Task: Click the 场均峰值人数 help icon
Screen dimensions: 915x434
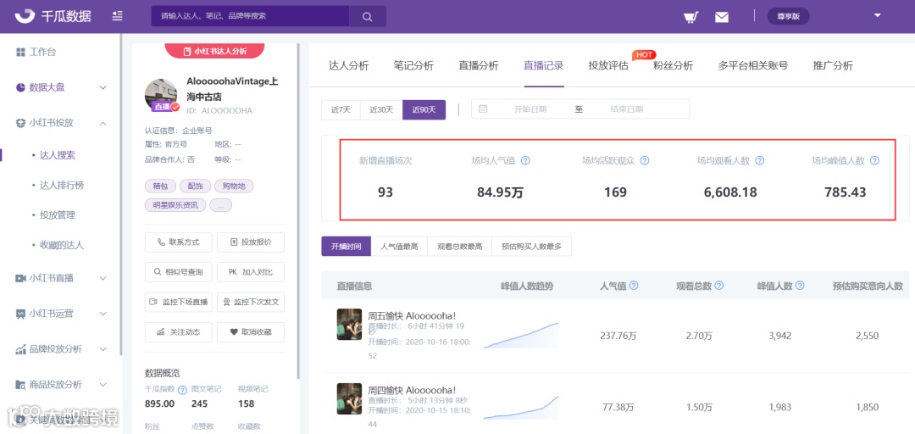Action: click(x=874, y=160)
